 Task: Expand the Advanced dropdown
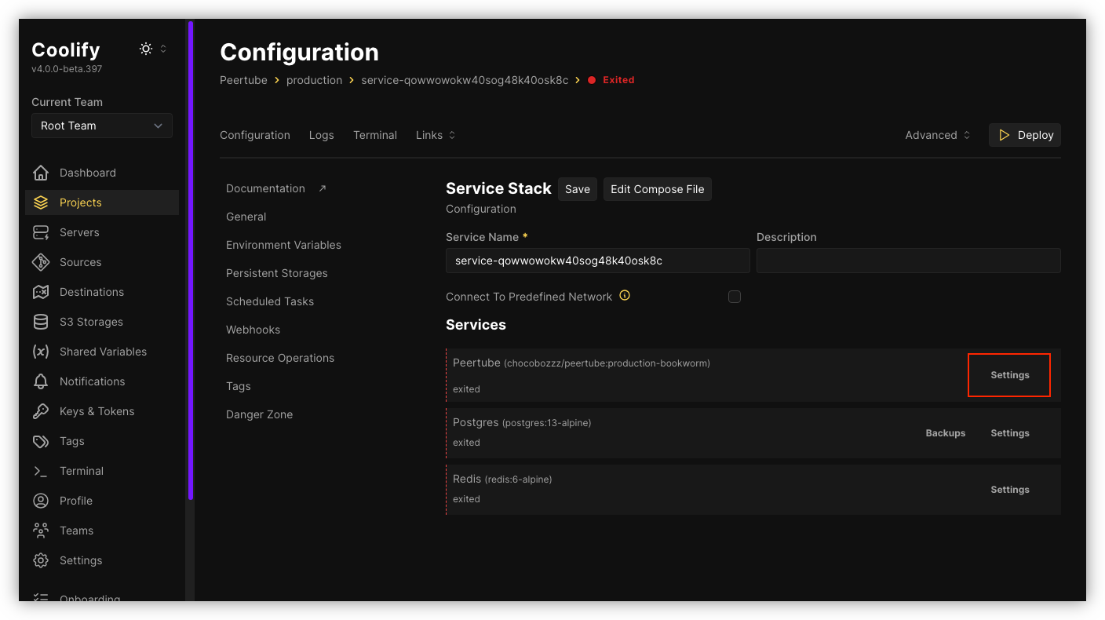(938, 135)
